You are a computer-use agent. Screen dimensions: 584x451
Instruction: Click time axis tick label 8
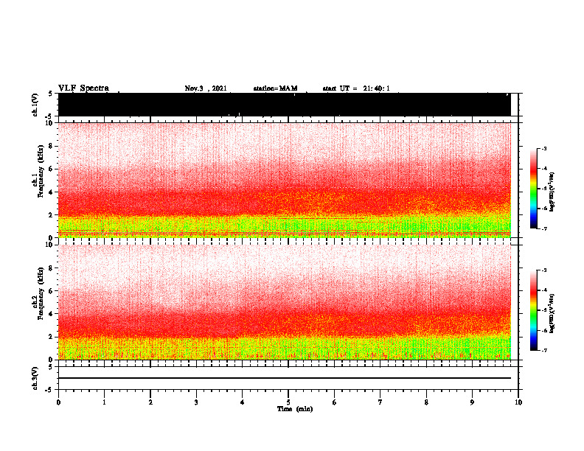[x=426, y=402]
